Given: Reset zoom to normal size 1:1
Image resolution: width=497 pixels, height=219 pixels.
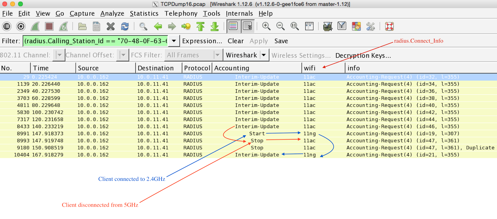Looking at the screenshot, I should [294, 26].
